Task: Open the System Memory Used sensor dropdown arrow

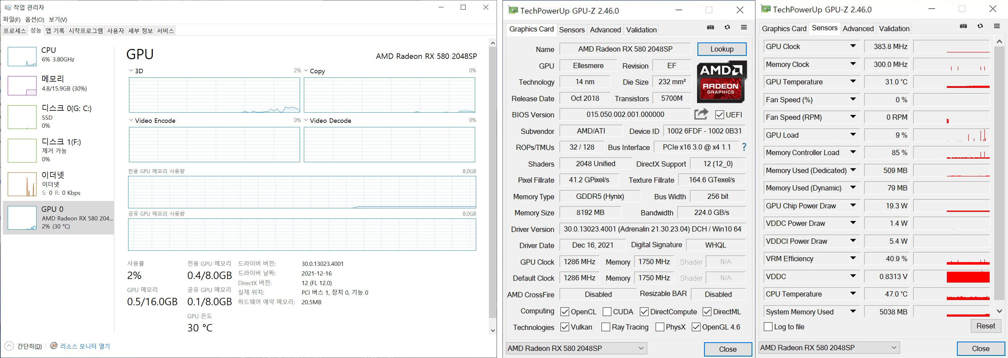Action: tap(853, 312)
